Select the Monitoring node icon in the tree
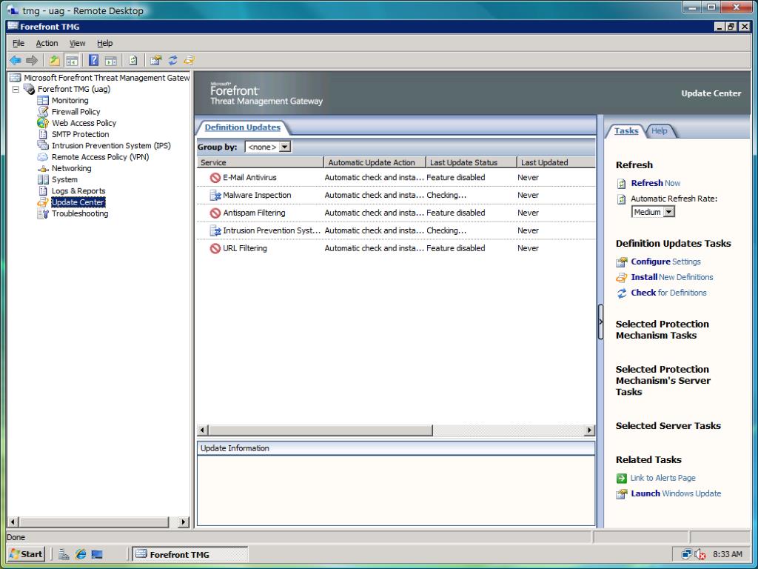This screenshot has width=758, height=569. 43,100
